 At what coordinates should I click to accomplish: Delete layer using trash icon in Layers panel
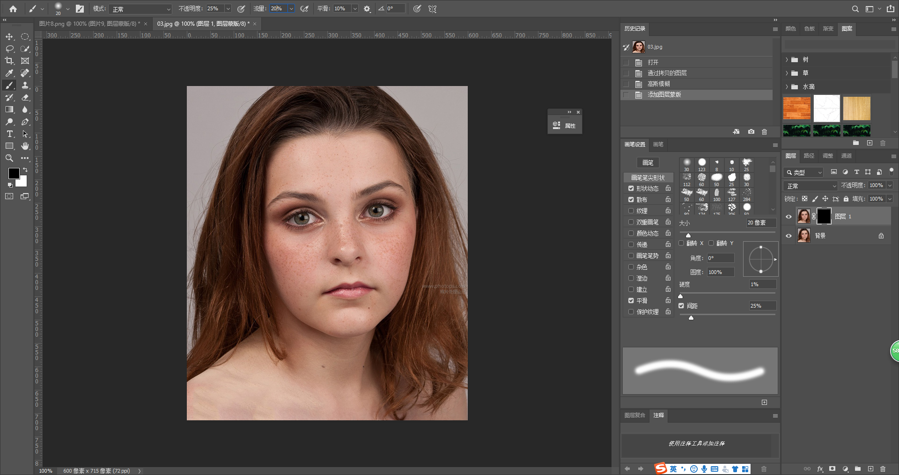click(x=883, y=468)
